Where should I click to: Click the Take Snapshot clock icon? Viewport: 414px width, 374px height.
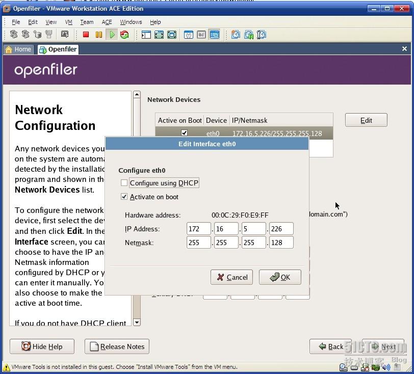click(236, 35)
